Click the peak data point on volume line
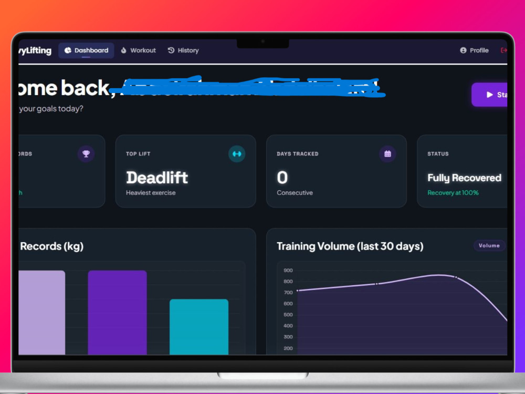This screenshot has width=525, height=394. tap(456, 277)
